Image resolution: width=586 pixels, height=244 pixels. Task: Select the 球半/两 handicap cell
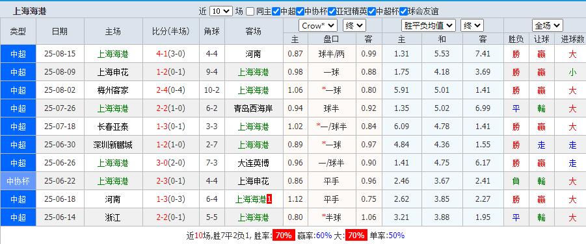tap(332, 54)
